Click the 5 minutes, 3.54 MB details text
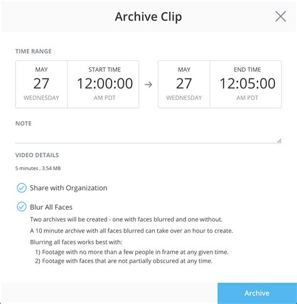Screen dimensions: 297x304 [38, 168]
